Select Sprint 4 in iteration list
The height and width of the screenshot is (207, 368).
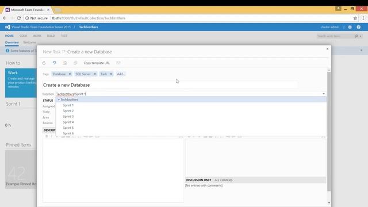tap(68, 122)
